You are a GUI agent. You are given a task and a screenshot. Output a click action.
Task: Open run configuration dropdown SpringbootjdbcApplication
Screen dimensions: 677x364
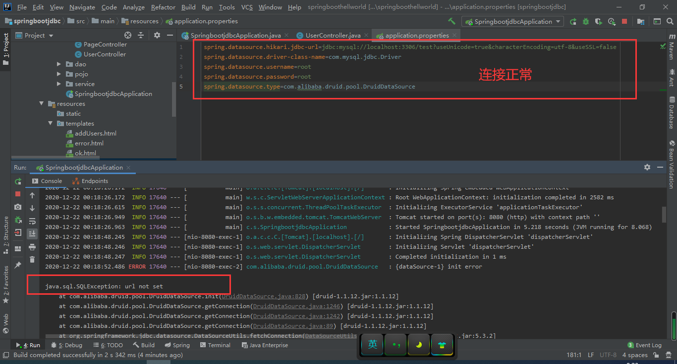(x=512, y=21)
